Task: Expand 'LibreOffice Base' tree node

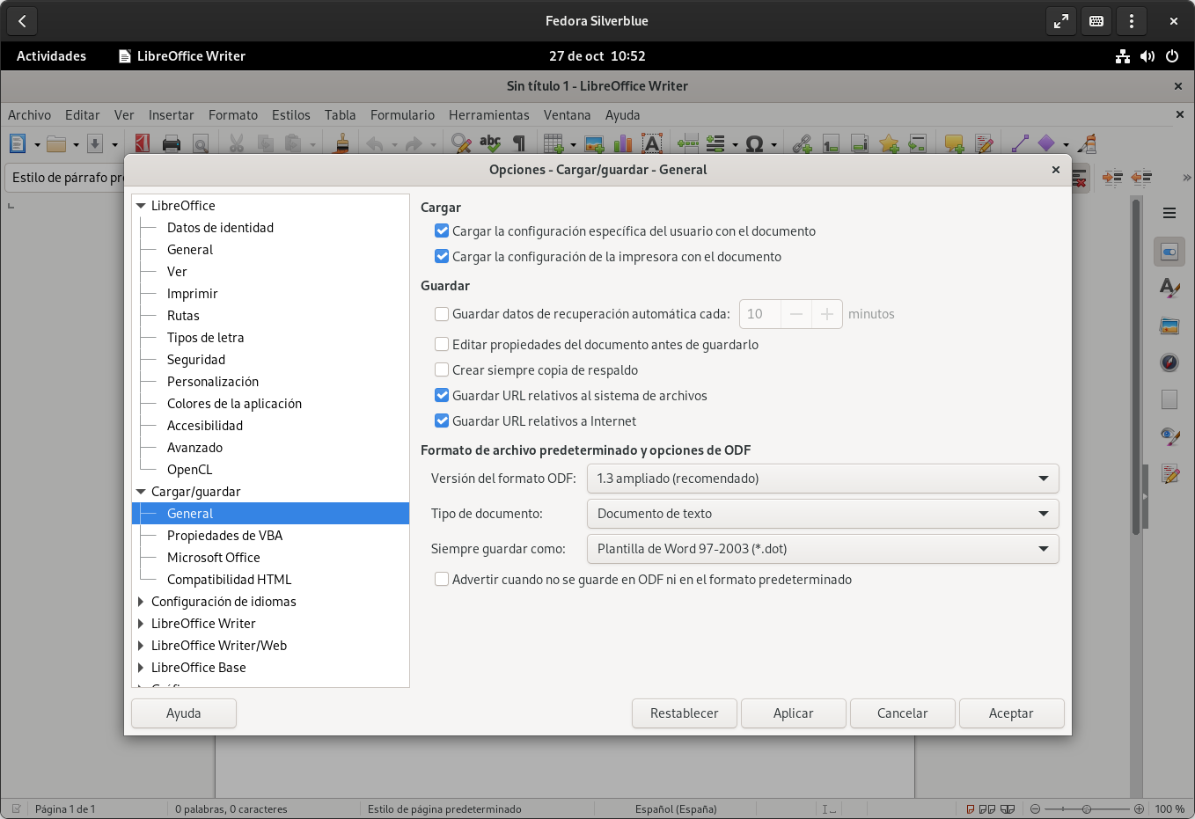Action: click(141, 668)
